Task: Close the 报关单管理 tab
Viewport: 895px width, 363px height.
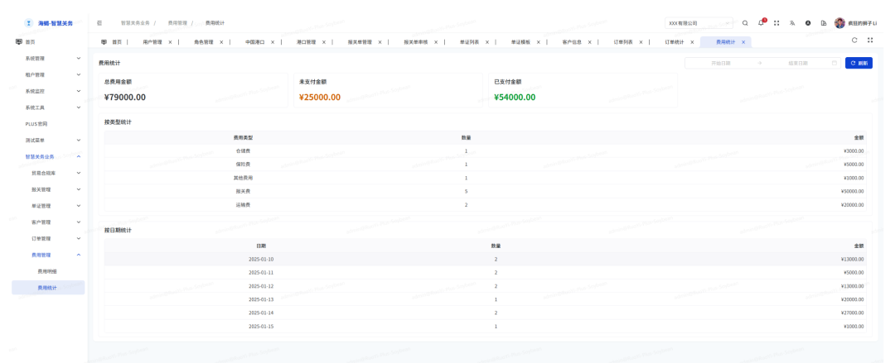Action: (380, 42)
